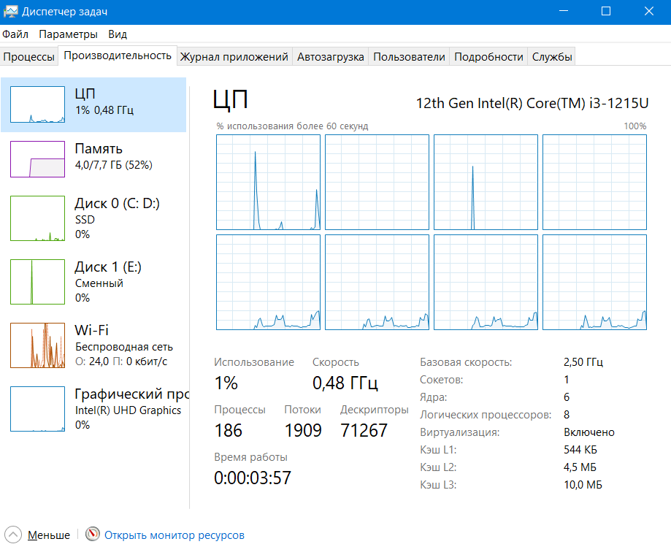Viewport: 671px width, 555px height.
Task: Click the first logical processor graph with tall spike
Action: [268, 183]
